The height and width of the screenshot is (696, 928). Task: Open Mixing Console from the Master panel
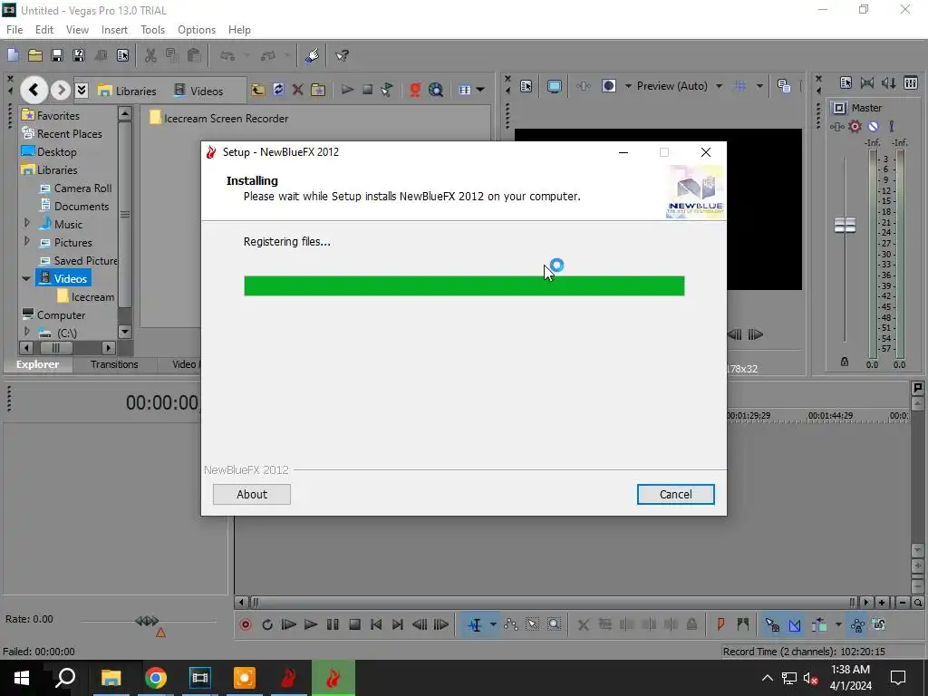click(911, 82)
